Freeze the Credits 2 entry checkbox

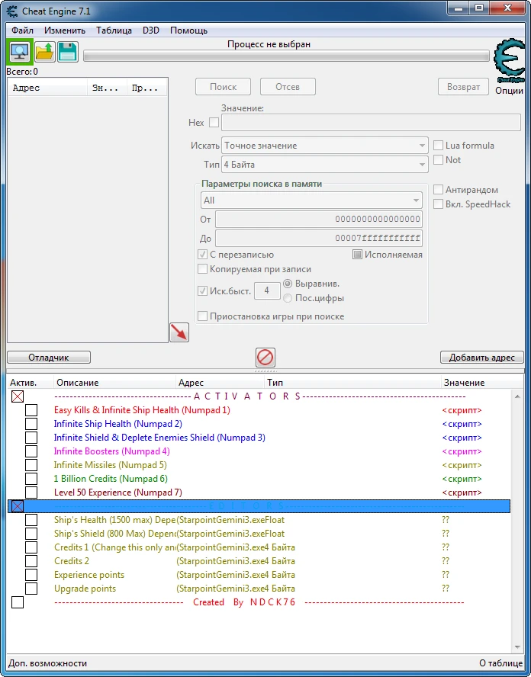click(x=31, y=561)
